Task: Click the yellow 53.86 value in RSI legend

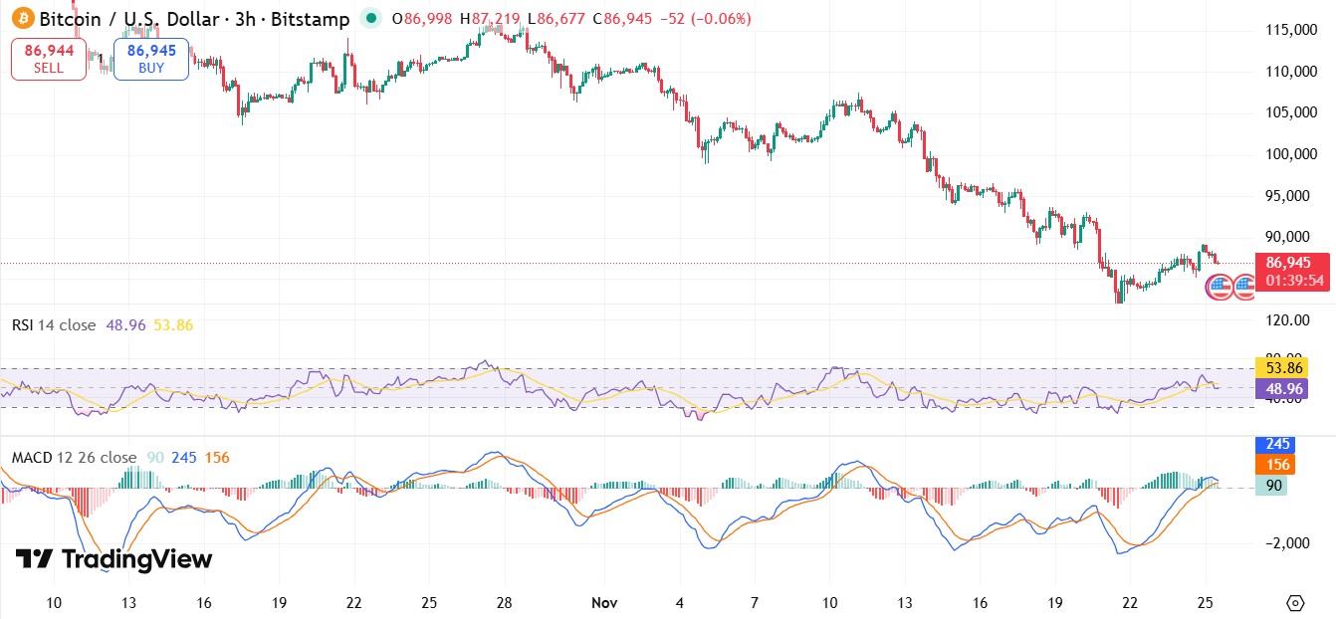Action: click(x=173, y=325)
